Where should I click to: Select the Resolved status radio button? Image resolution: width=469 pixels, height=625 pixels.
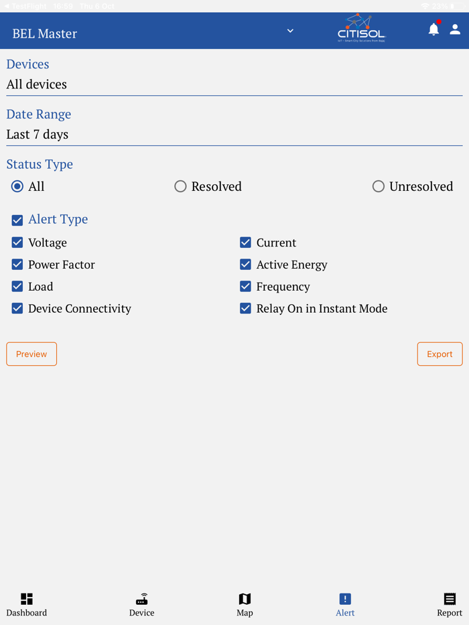point(180,186)
